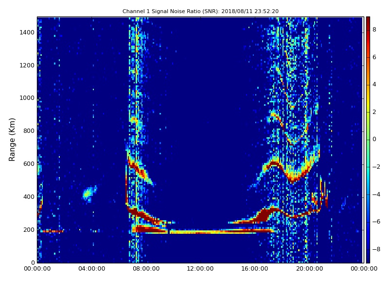Click the dark blue bottom of colorbar
Screen dimensions: 389x291
[x=368, y=259]
